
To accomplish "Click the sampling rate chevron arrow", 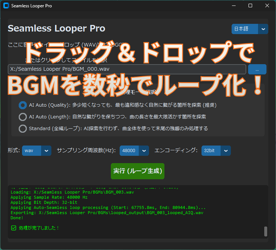I will pyautogui.click(x=144, y=151).
